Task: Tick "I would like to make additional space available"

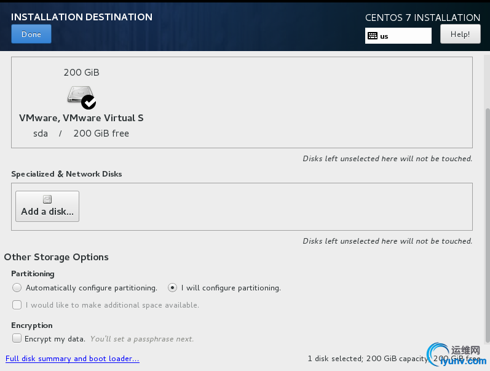Action: (x=17, y=305)
